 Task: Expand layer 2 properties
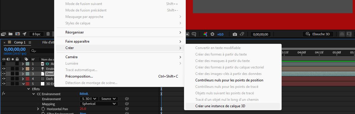23,68
